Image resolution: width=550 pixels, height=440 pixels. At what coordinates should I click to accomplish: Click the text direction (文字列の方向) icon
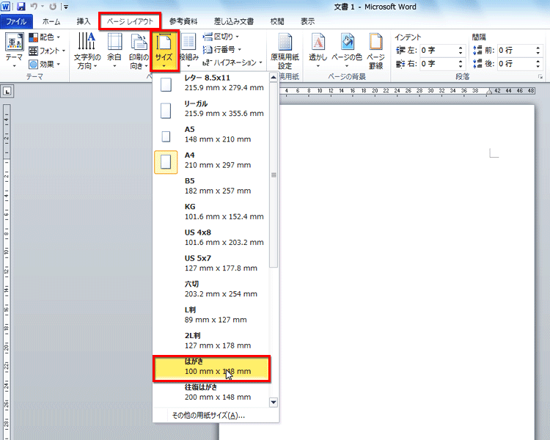coord(87,41)
